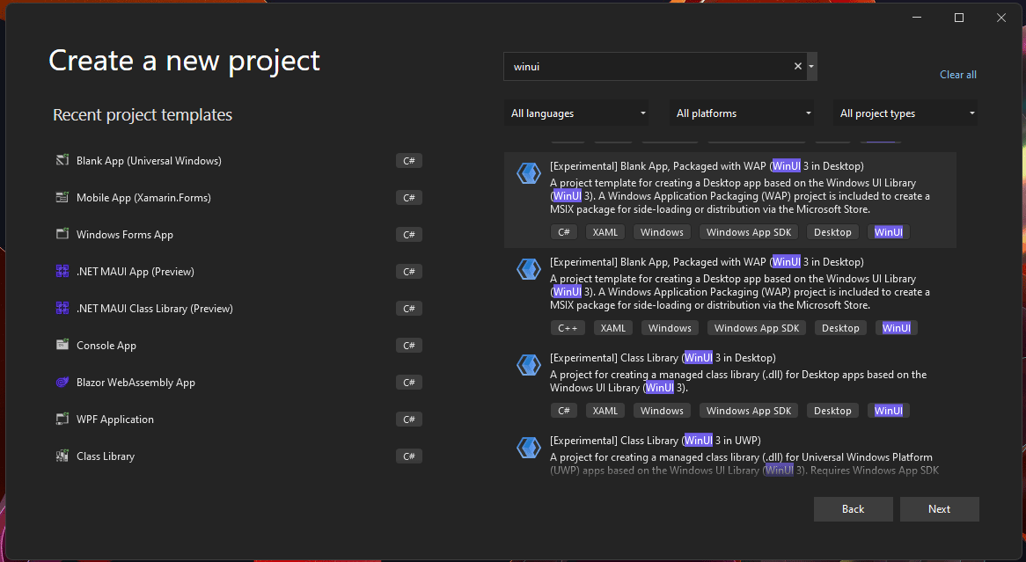
Task: Select Blank App (Universal Windows) recent template
Action: [x=149, y=160]
